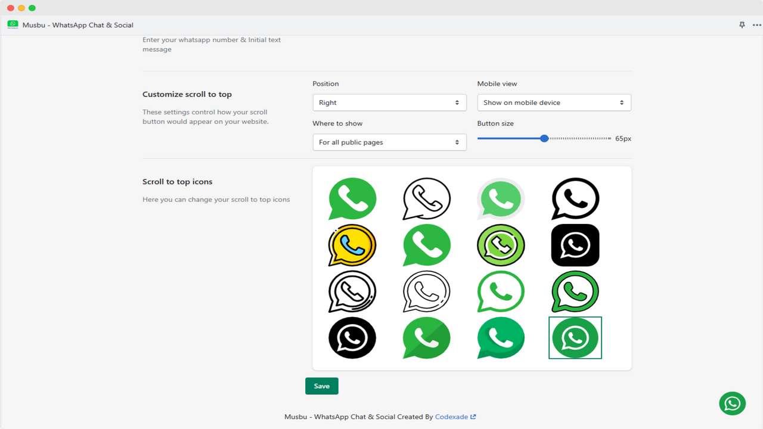
Task: Adjust the Button size slider
Action: [544, 138]
